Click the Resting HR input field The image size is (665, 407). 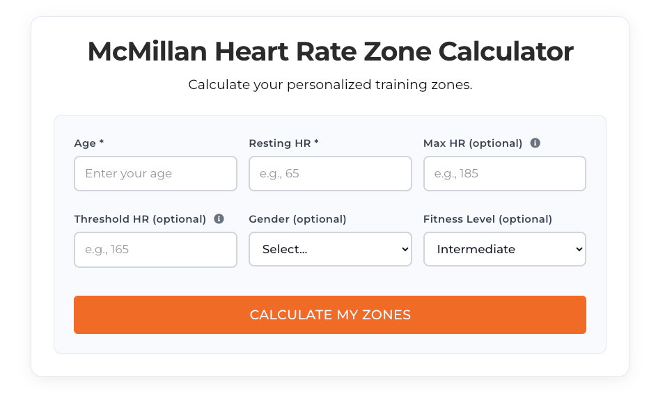click(x=330, y=173)
